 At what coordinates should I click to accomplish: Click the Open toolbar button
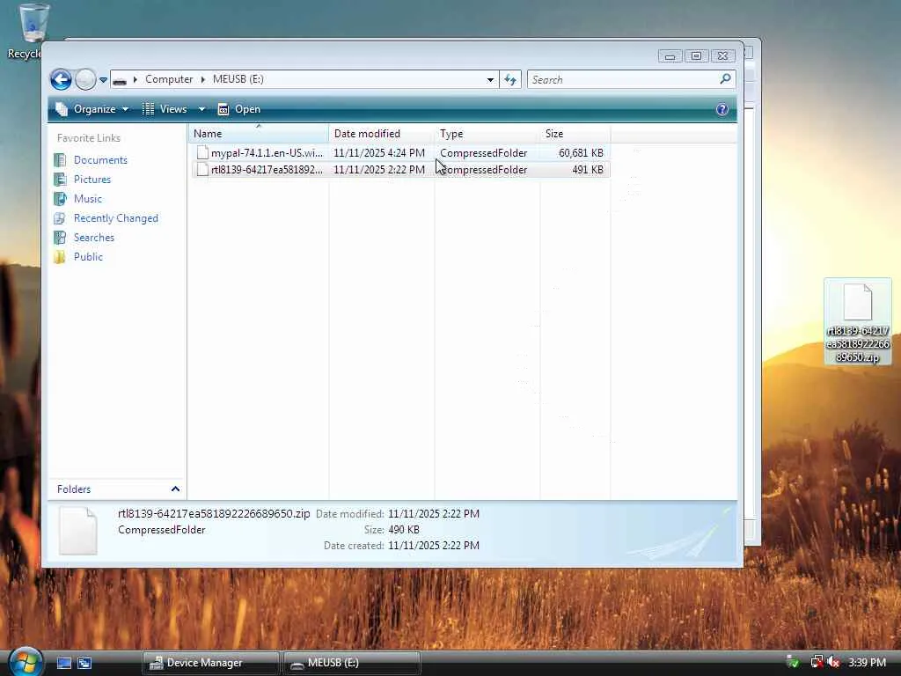239,109
